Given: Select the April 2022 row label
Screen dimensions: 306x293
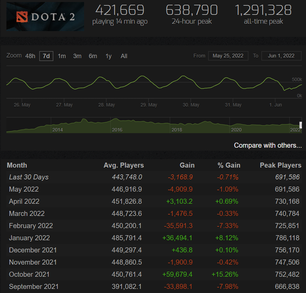Looking at the screenshot, I should [24, 201].
